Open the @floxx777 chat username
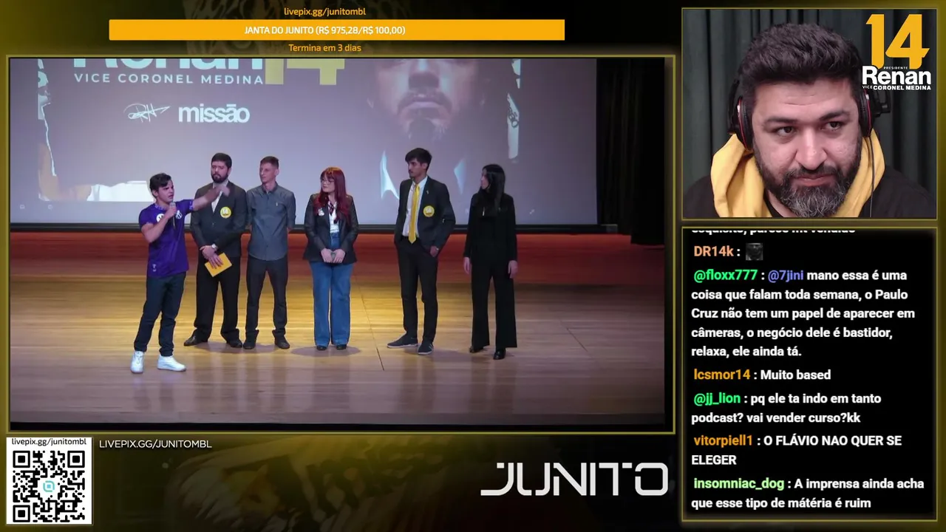This screenshot has width=946, height=532. click(726, 275)
